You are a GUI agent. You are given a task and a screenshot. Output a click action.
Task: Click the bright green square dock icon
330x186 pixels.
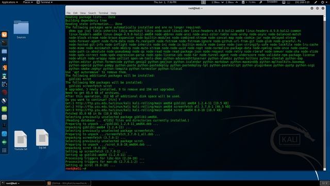tap(4, 109)
